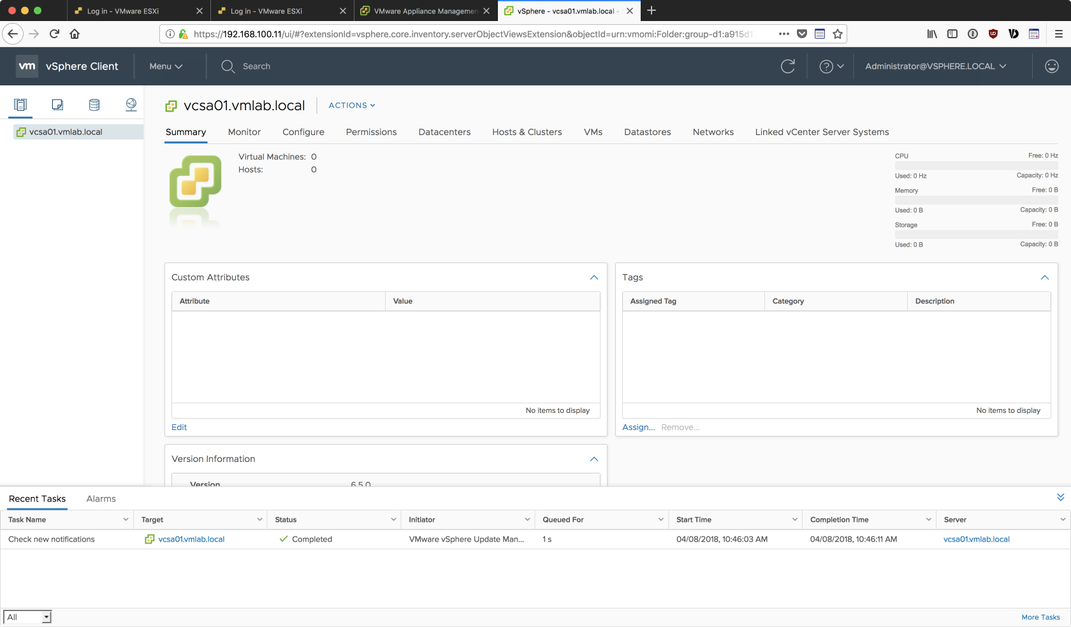Open the All tasks filter combo box
This screenshot has width=1071, height=627.
click(x=27, y=617)
